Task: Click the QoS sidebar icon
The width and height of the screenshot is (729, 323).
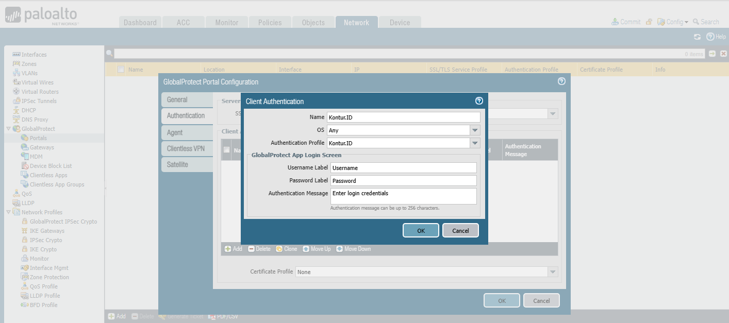Action: pos(16,194)
